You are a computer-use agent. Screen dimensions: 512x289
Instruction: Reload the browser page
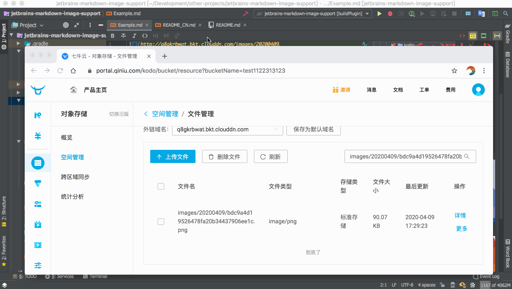click(60, 71)
